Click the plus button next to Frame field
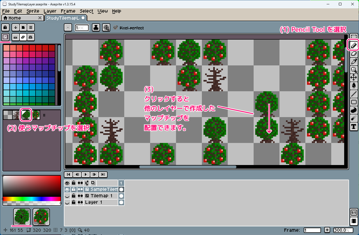The image size is (359, 235). click(x=327, y=230)
